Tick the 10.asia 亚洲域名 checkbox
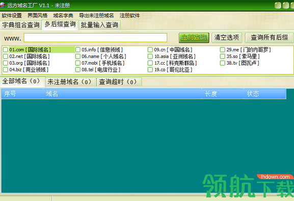Image resolution: width=294 pixels, height=201 pixels. 150,56
